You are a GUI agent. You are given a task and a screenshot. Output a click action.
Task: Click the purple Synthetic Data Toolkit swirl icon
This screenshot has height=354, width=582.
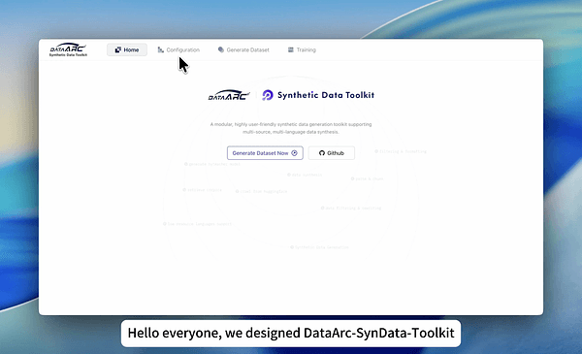(268, 95)
